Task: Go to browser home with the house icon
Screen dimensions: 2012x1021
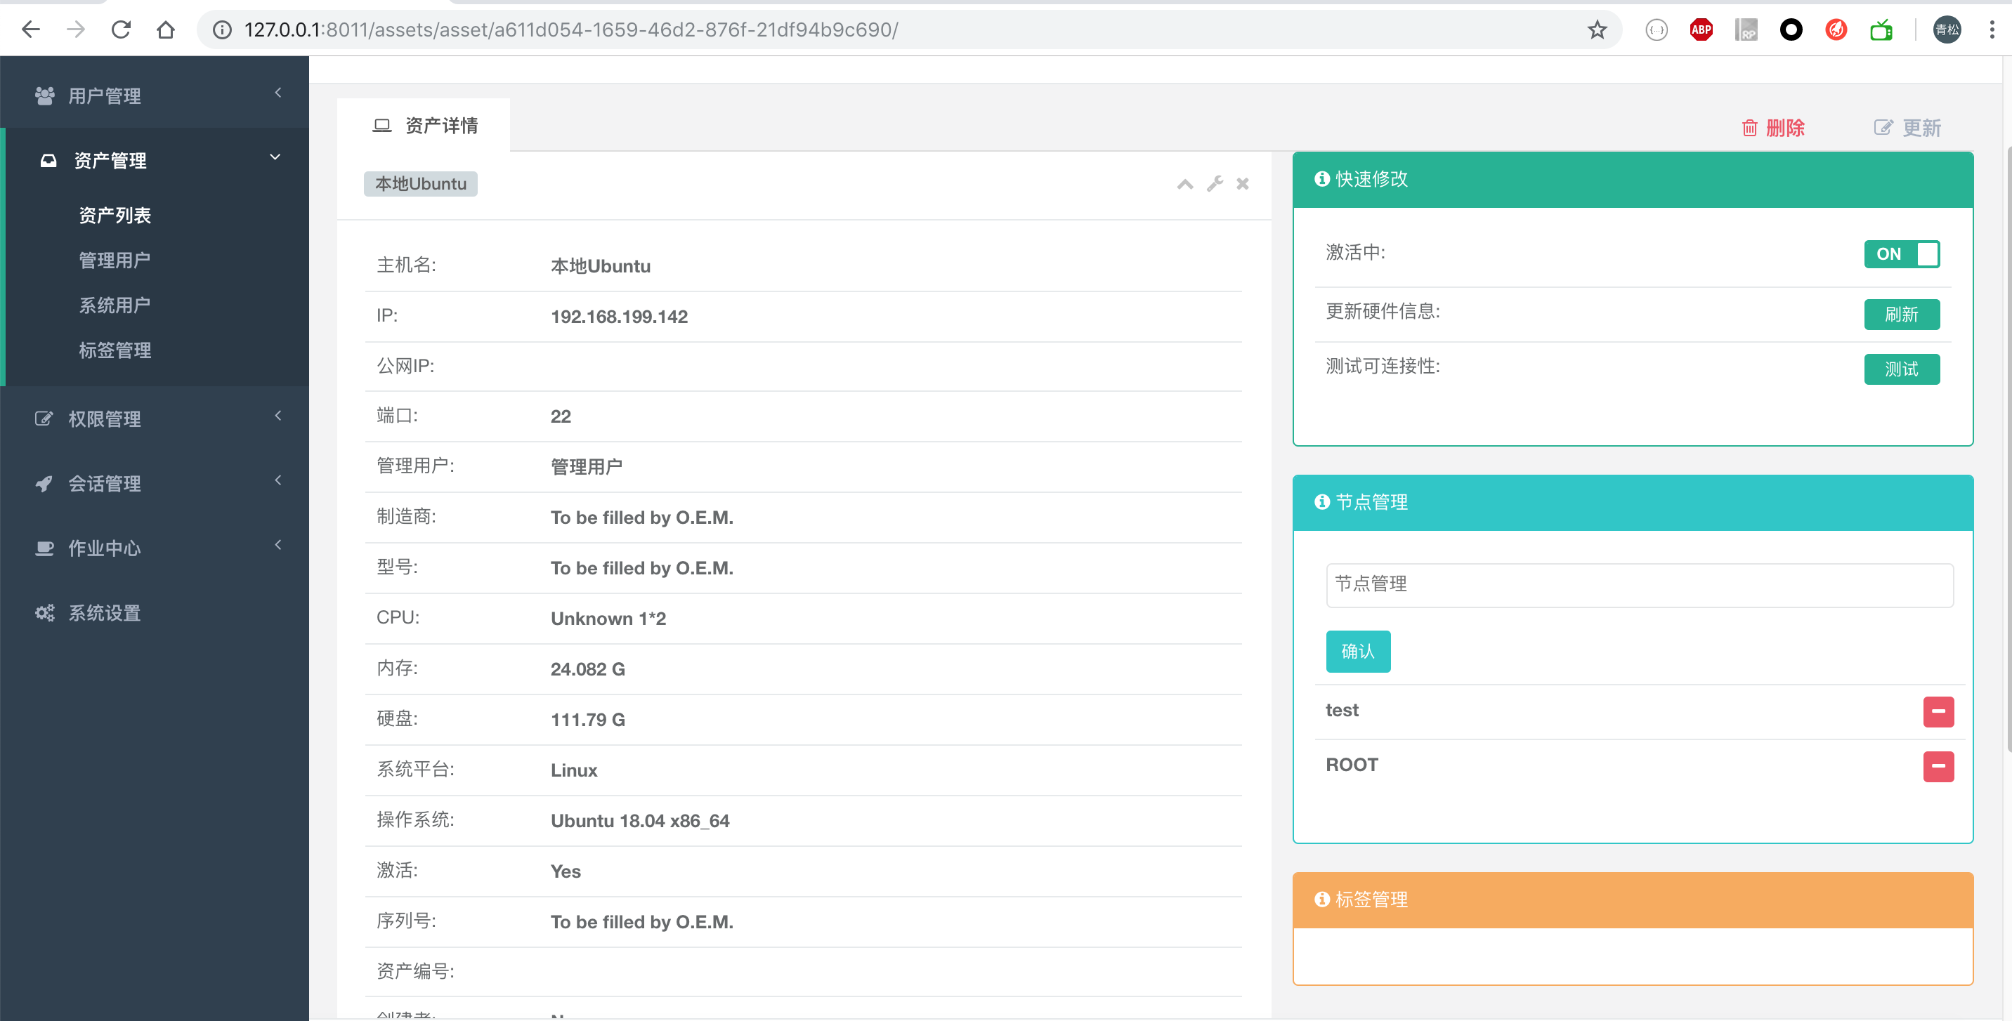Action: click(x=166, y=29)
